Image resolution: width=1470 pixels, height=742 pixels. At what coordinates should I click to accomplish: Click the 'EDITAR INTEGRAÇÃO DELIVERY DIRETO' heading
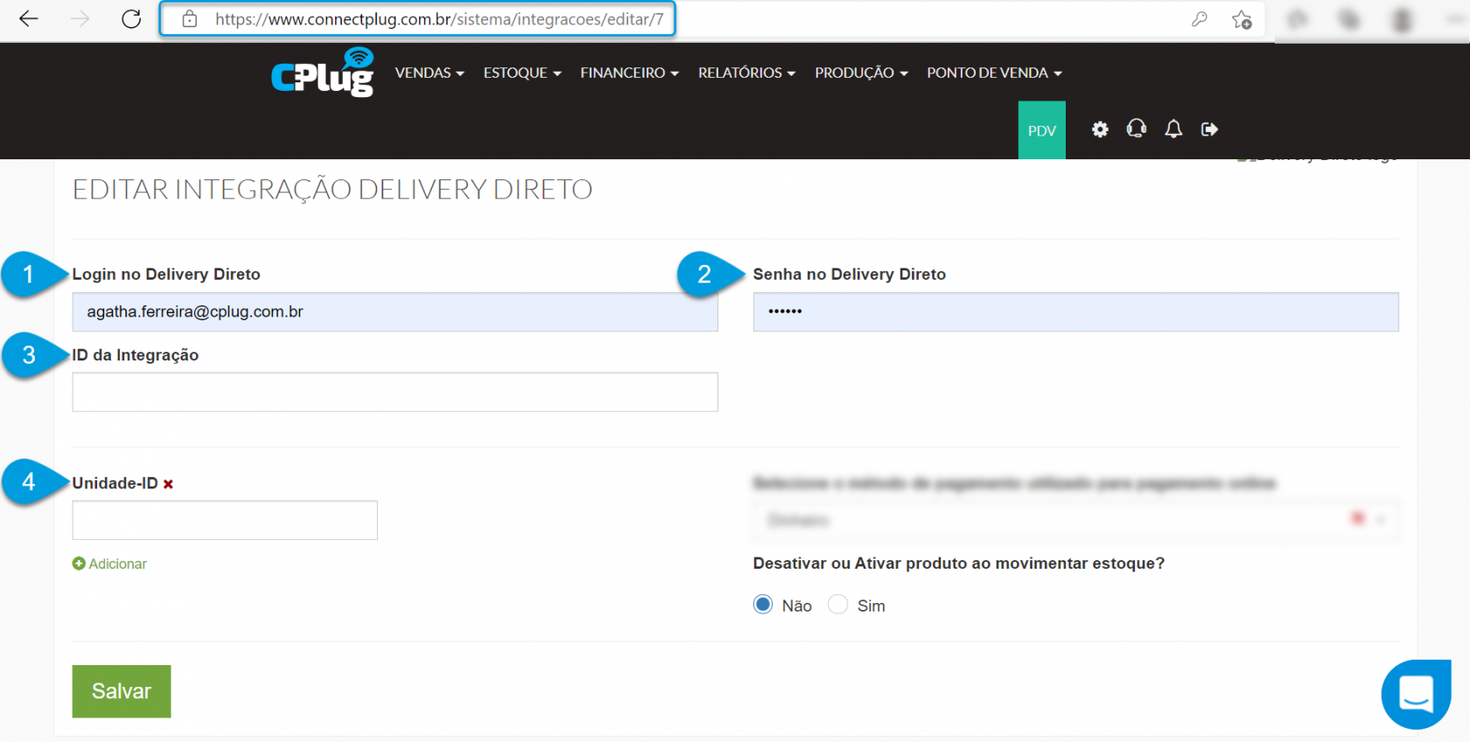tap(332, 189)
